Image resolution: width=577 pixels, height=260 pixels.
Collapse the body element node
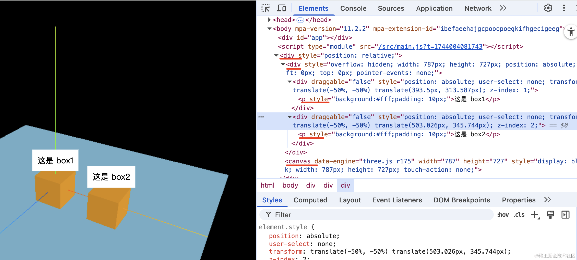pyautogui.click(x=269, y=29)
